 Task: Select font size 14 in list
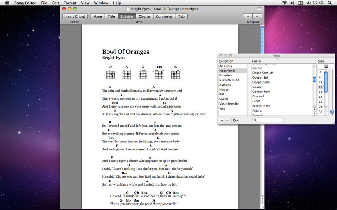coord(321,97)
